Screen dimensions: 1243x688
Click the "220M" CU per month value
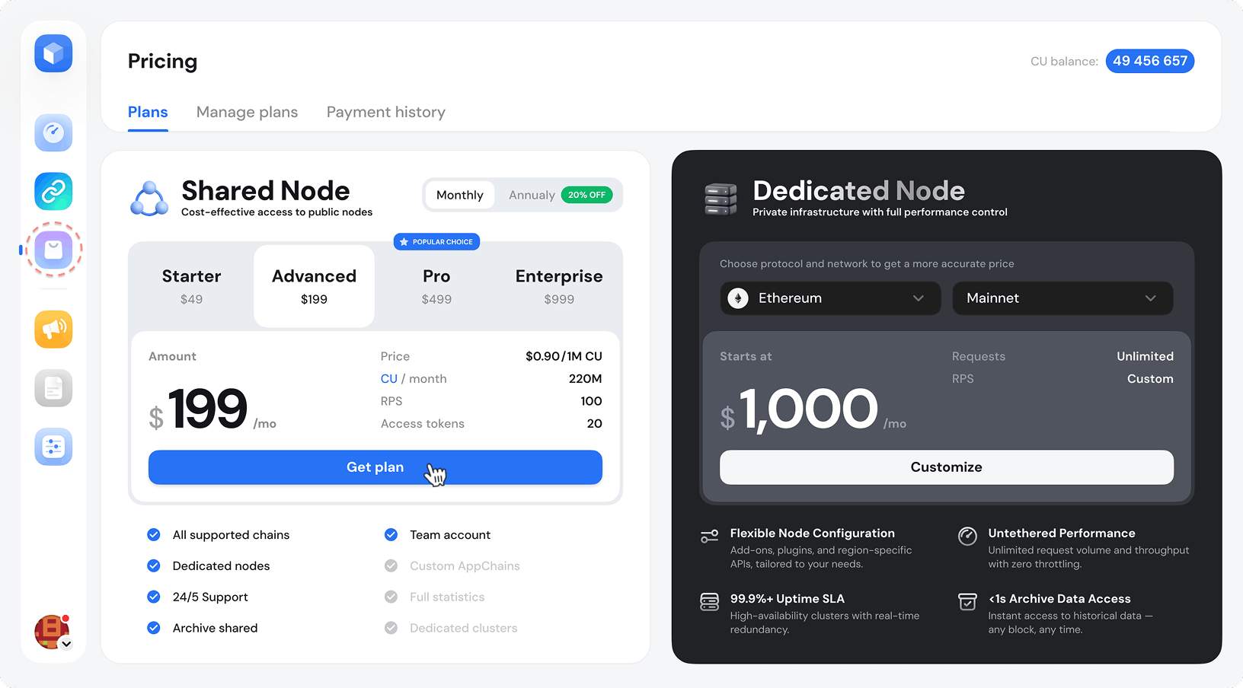pyautogui.click(x=586, y=379)
